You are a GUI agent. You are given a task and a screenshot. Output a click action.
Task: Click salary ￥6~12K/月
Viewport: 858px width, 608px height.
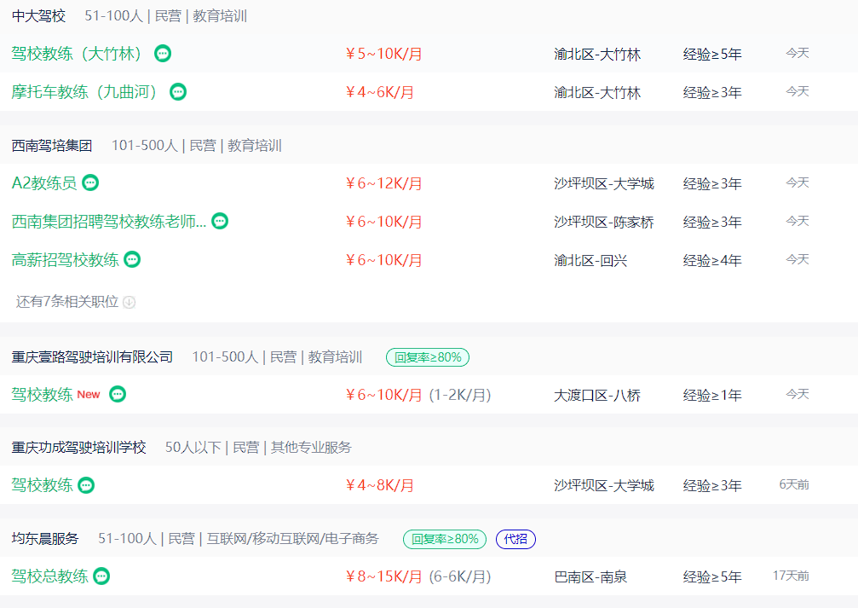[x=383, y=183]
